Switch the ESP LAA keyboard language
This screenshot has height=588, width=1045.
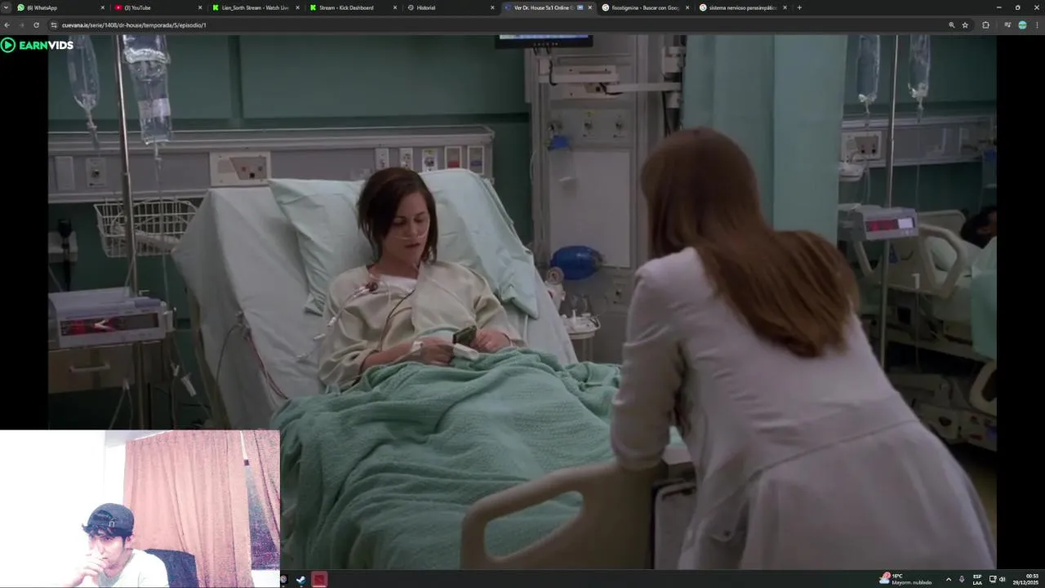977,579
